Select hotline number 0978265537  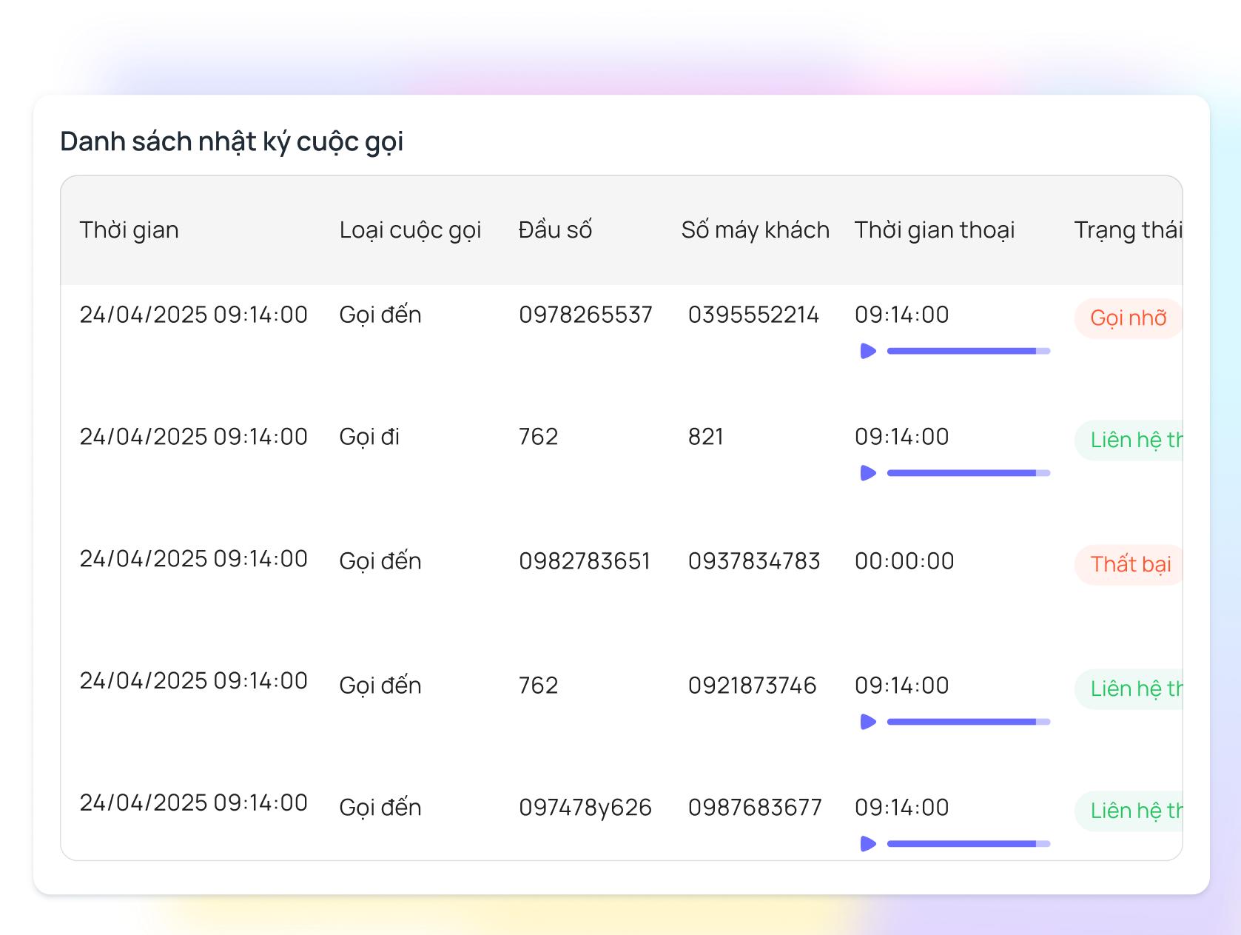[x=585, y=315]
